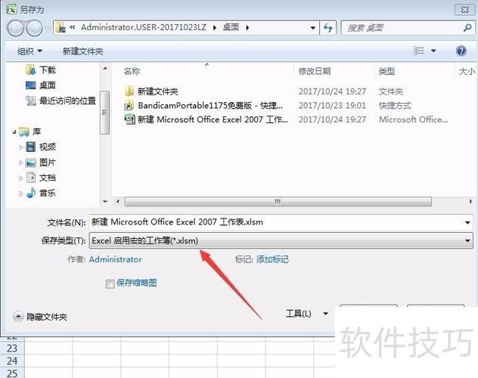This screenshot has width=478, height=378.
Task: Click the file list scroll left arrow
Action: pyautogui.click(x=118, y=202)
